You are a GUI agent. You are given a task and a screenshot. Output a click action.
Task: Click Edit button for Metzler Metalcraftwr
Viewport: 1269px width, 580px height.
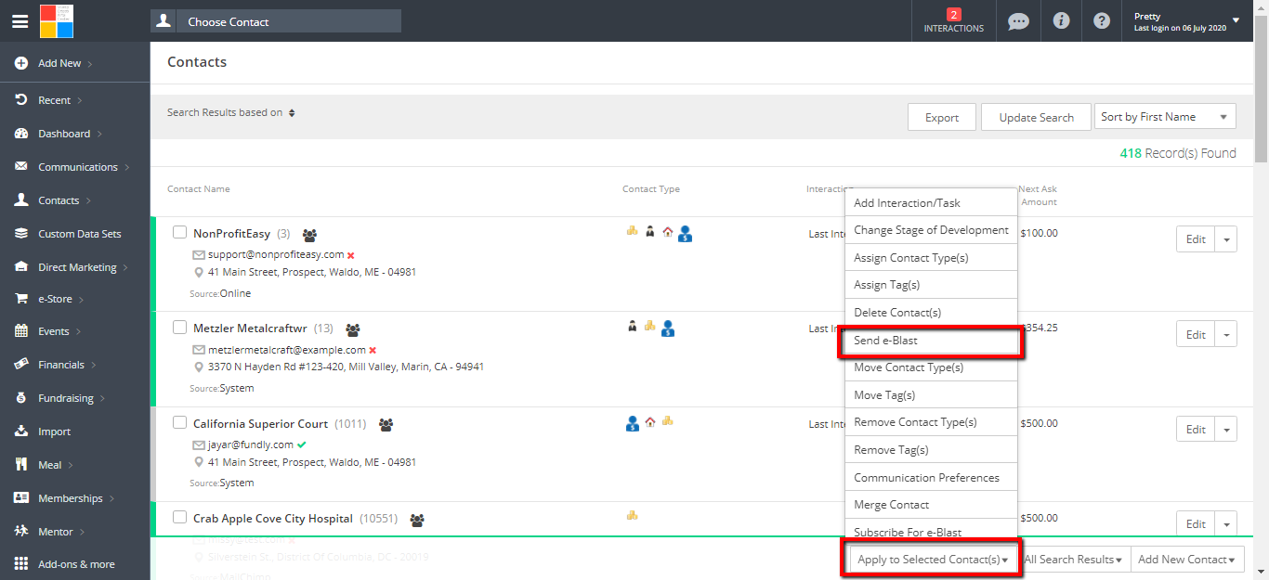(x=1196, y=335)
